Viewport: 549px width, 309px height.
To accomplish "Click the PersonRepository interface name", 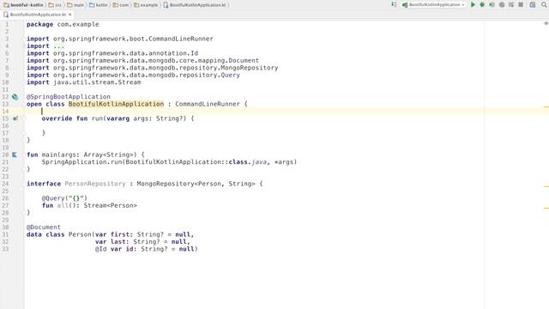I will 95,184.
